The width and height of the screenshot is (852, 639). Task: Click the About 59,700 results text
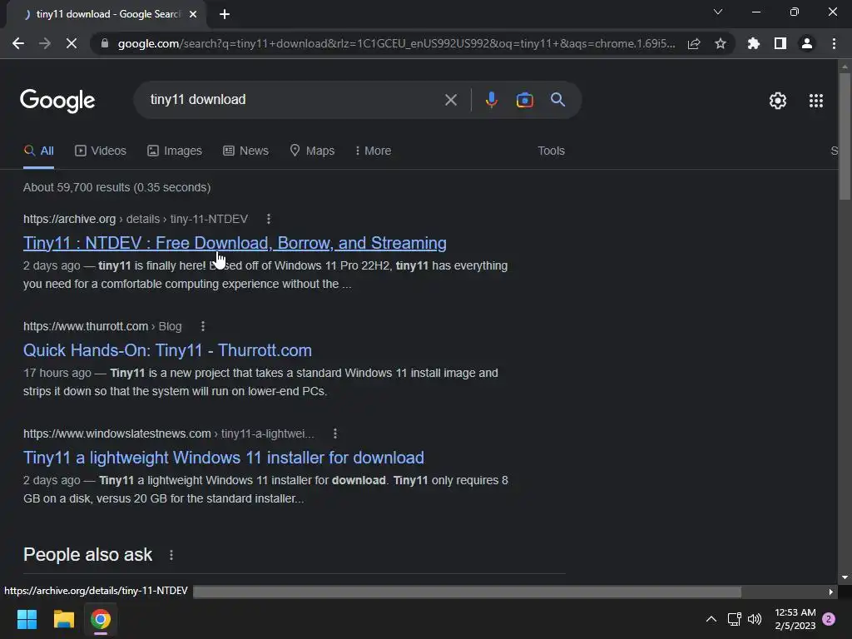[116, 187]
